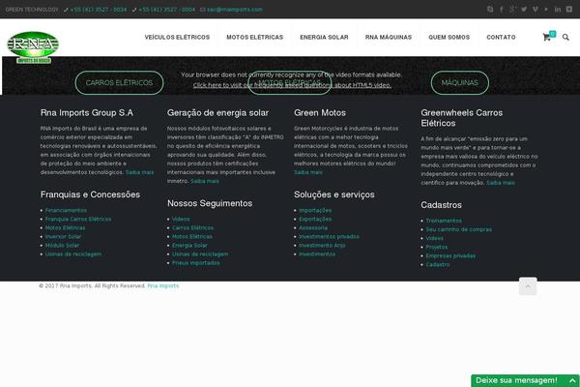Open the plain Investimentos link
The width and height of the screenshot is (580, 387).
tap(317, 254)
